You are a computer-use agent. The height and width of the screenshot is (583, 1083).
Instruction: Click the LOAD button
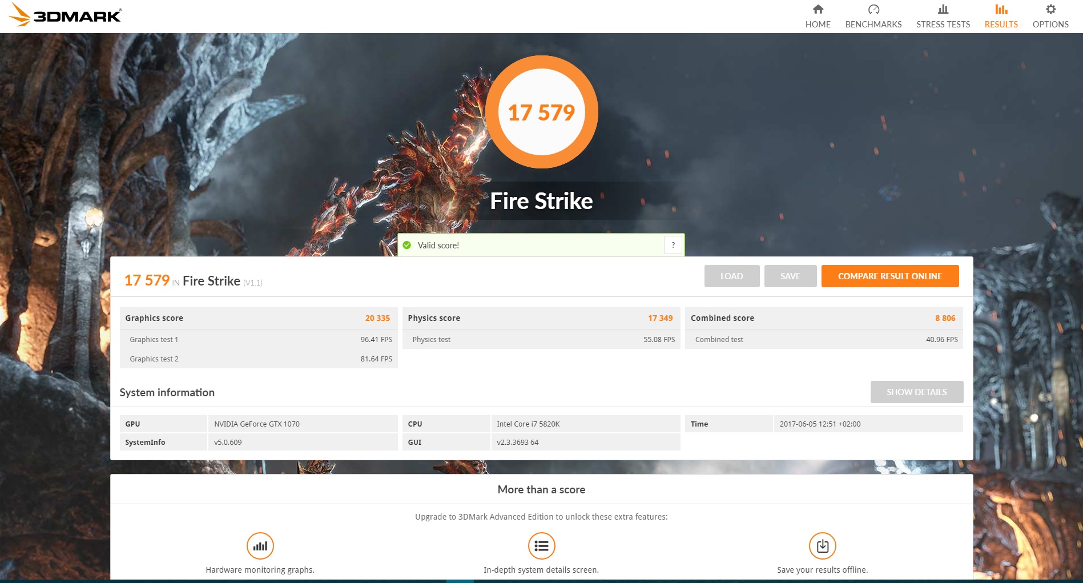tap(732, 276)
